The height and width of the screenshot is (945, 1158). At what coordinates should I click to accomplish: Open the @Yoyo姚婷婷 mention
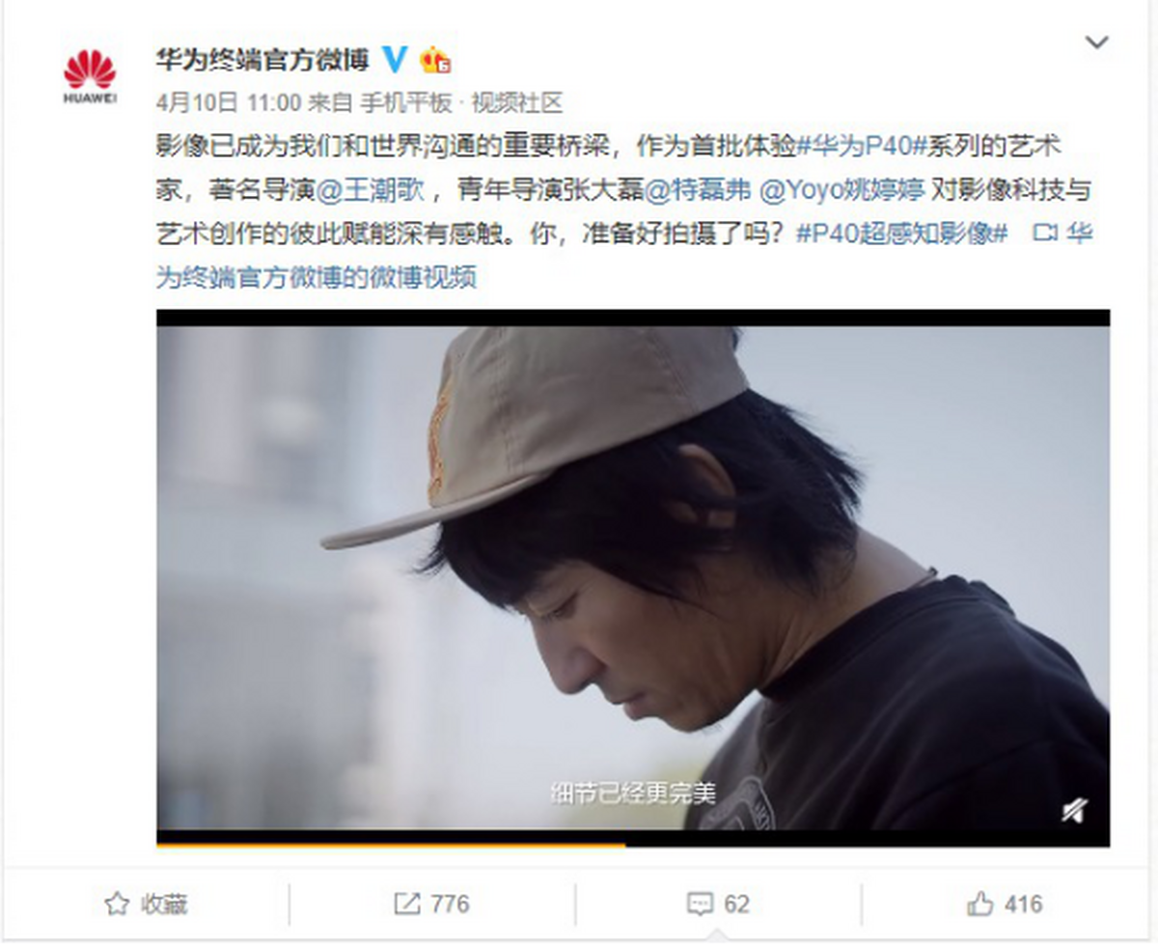[843, 189]
